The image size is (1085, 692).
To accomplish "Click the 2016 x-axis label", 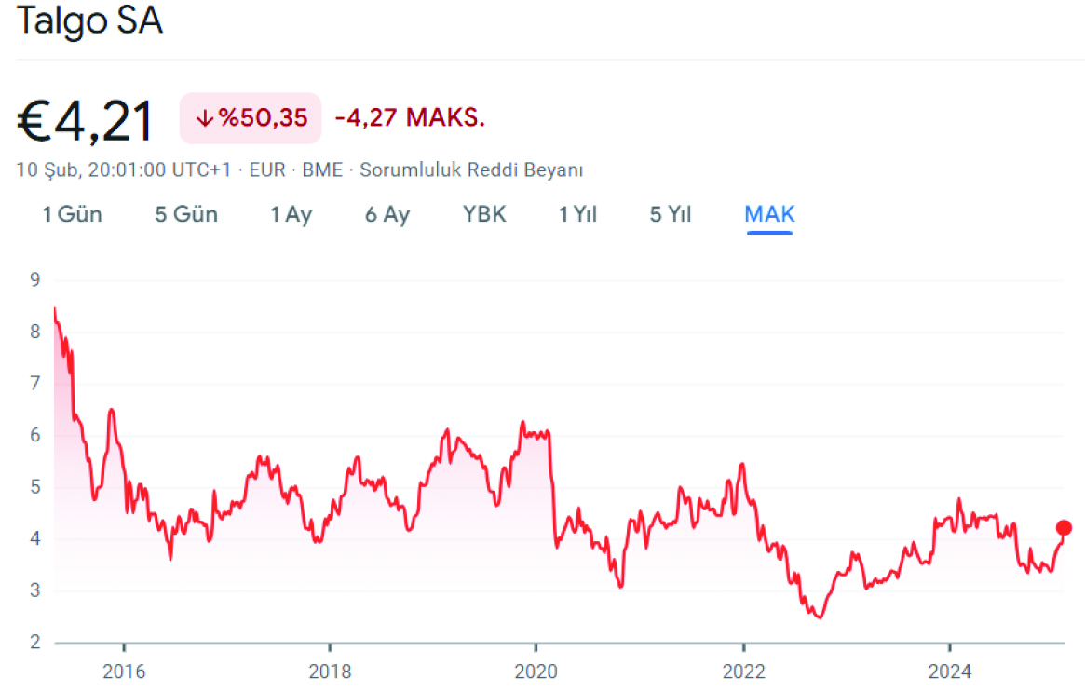I will (x=124, y=672).
